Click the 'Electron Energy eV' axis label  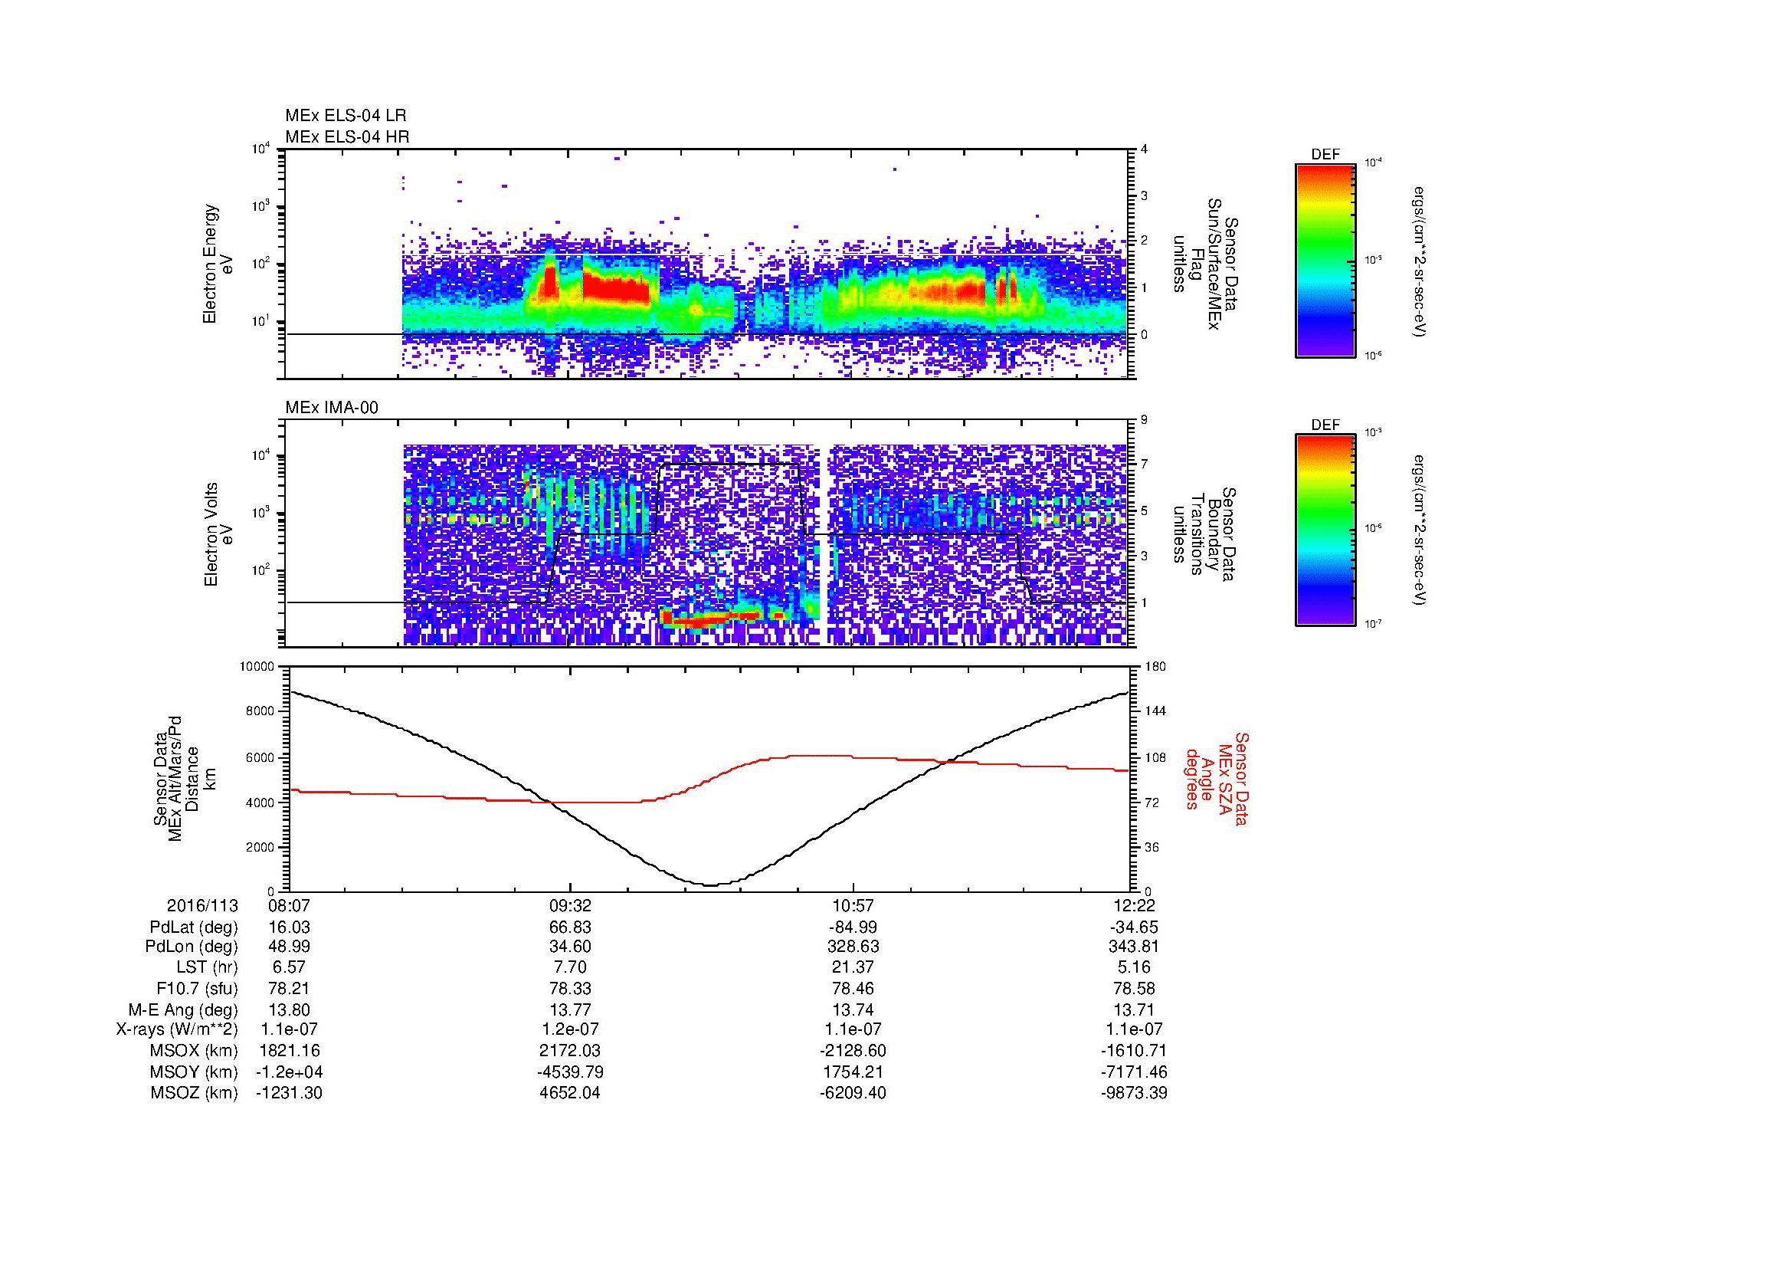point(218,264)
